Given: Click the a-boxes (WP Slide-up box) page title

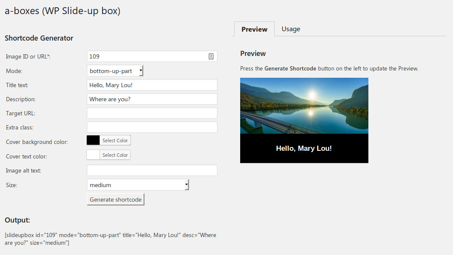Looking at the screenshot, I should [x=62, y=11].
